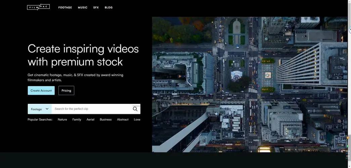351x168 pixels.
Task: Open the SFX navigation item
Action: click(96, 7)
